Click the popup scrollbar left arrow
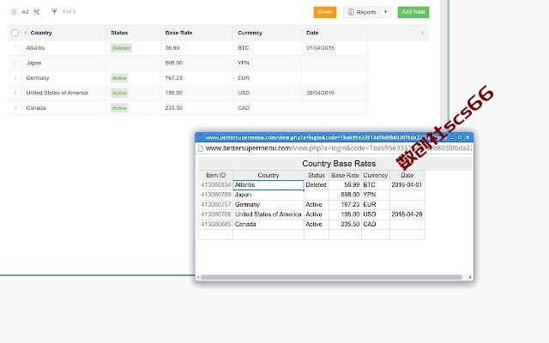This screenshot has height=343, width=549. click(x=198, y=277)
